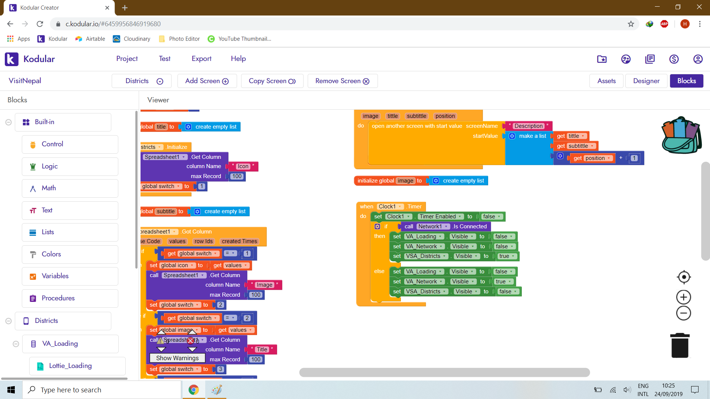Click the backpack icon in viewer
The width and height of the screenshot is (710, 399).
pyautogui.click(x=681, y=135)
